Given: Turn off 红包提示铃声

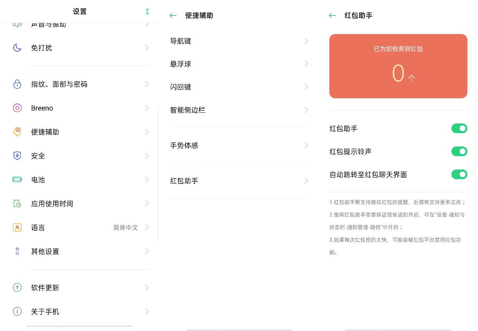Looking at the screenshot, I should coord(459,151).
